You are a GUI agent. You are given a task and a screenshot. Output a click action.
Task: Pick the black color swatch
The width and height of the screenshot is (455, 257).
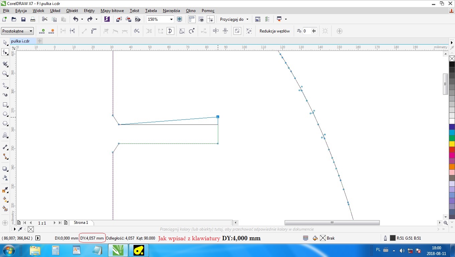pyautogui.click(x=452, y=64)
